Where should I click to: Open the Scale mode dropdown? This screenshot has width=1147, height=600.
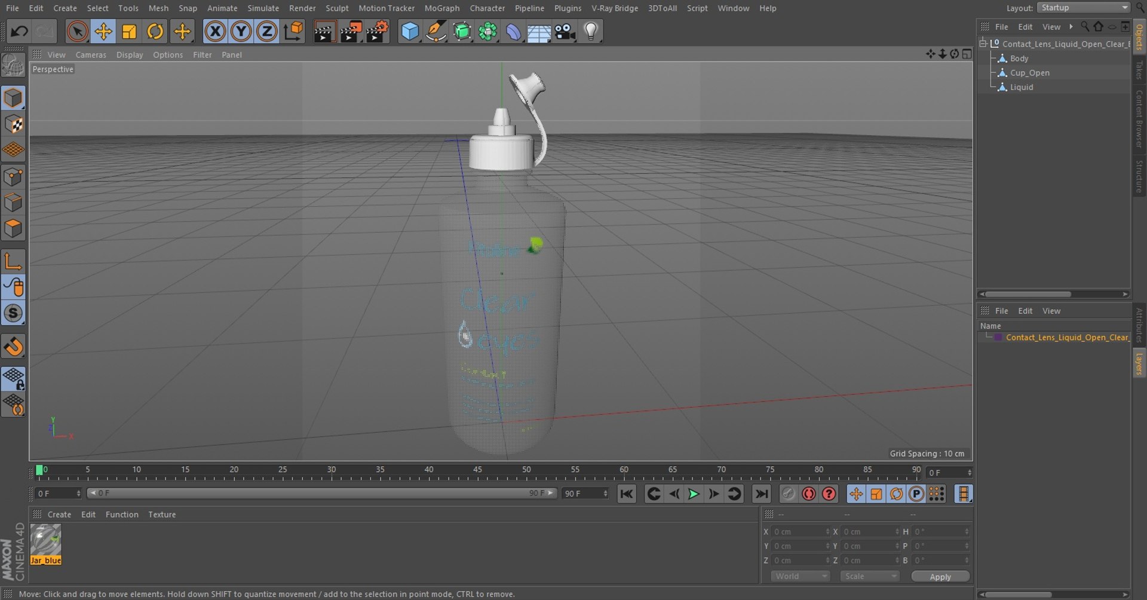click(869, 577)
